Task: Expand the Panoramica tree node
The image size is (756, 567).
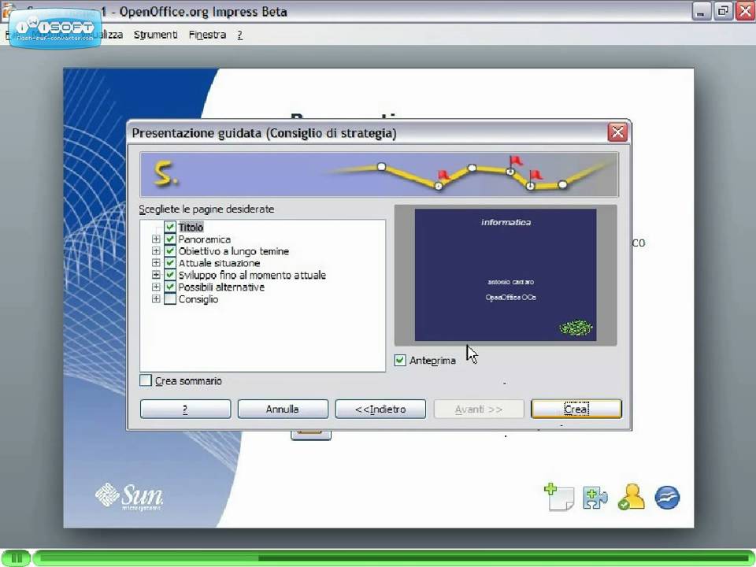Action: [x=156, y=239]
